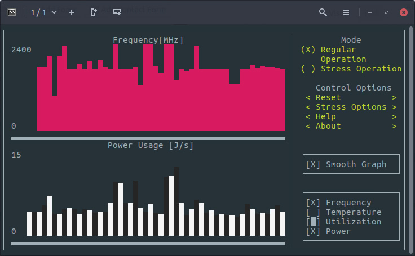Minimize the terminal window

click(370, 12)
